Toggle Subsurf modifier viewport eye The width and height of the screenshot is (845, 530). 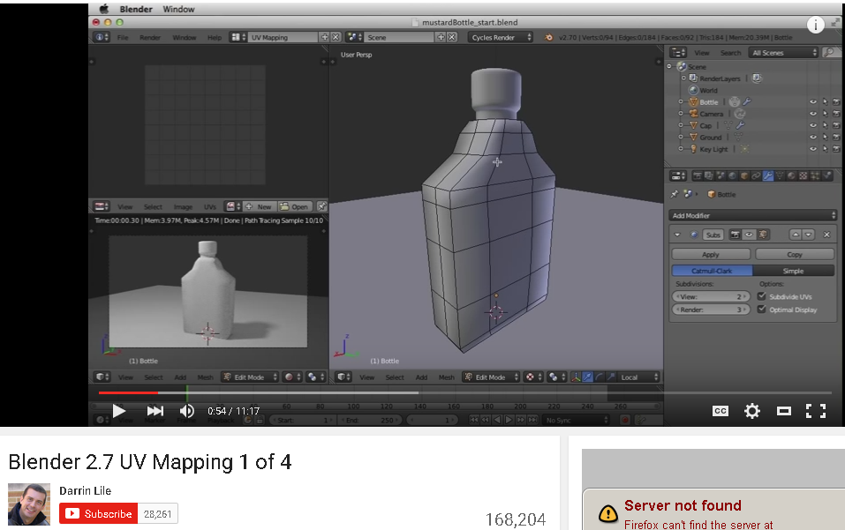[749, 235]
